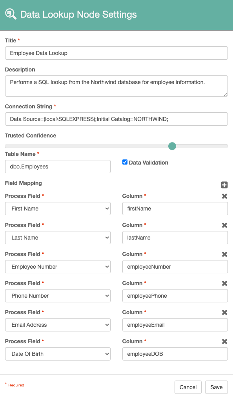This screenshot has width=233, height=399.
Task: Open the Date Of Birth process field dropdown
Action: (58, 354)
